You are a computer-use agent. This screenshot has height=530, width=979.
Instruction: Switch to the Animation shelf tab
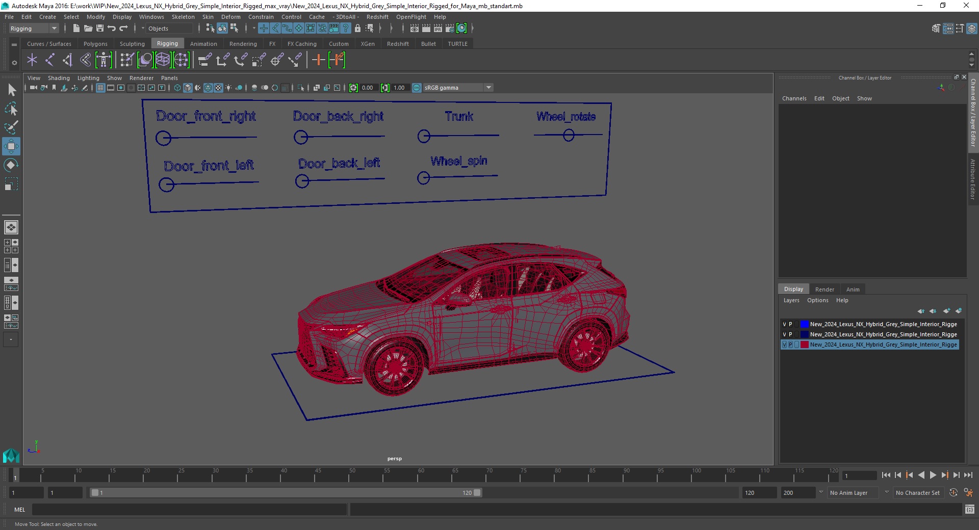coord(203,44)
